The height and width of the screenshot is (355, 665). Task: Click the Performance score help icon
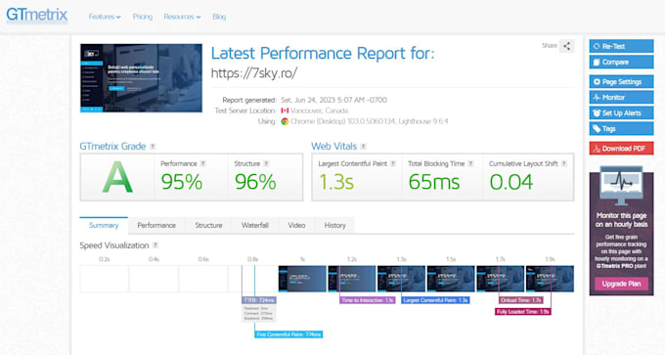coord(202,163)
